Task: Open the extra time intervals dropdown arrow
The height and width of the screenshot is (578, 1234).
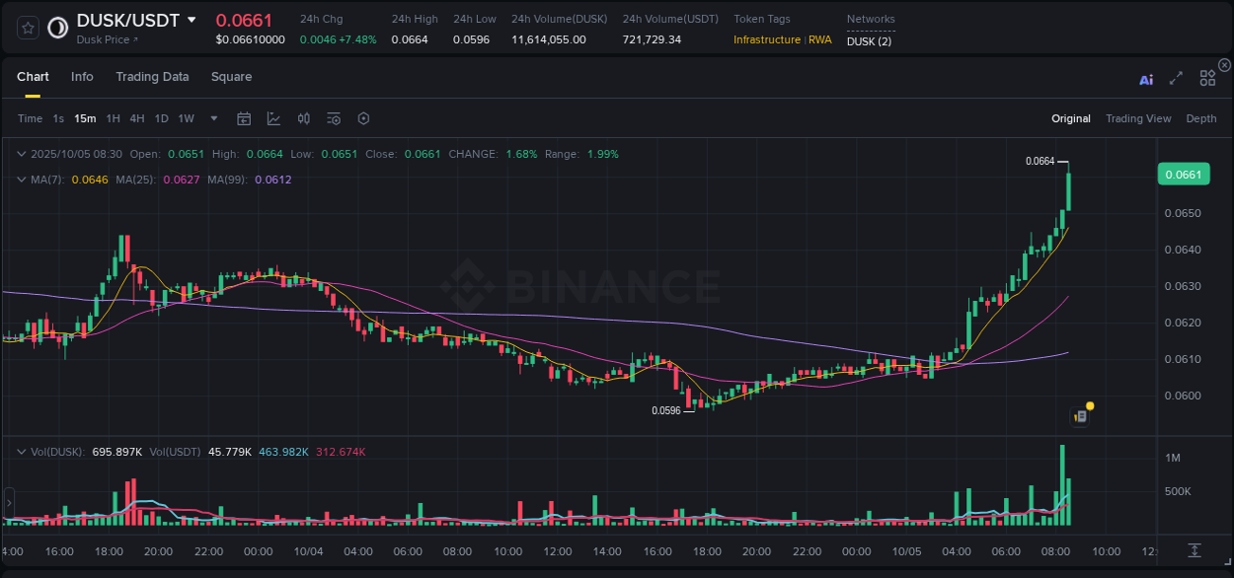Action: [212, 118]
